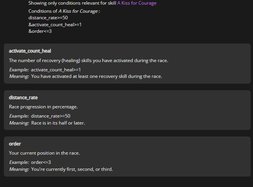Screen dimensions: 253x187
Task: Click the order<=3 example in card
Action: coord(41,162)
